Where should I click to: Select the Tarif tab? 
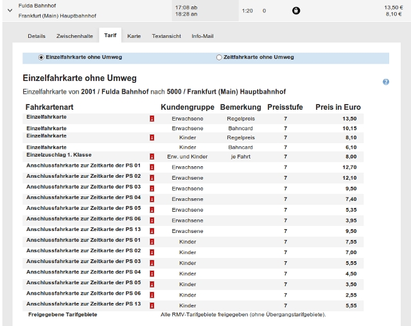coord(110,36)
